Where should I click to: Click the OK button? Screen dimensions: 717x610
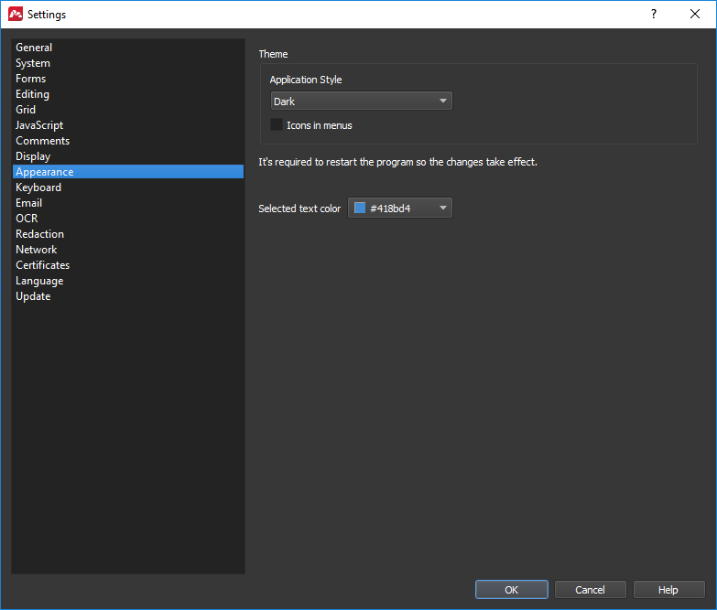pos(512,590)
